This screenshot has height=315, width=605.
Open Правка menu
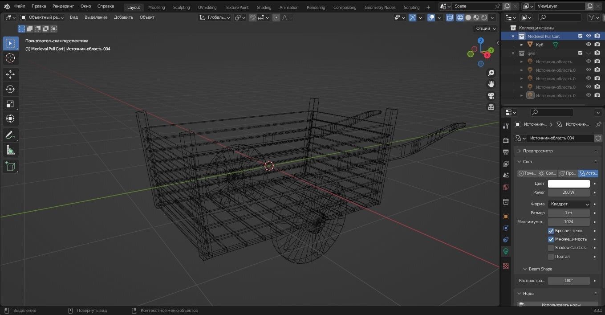tap(39, 6)
